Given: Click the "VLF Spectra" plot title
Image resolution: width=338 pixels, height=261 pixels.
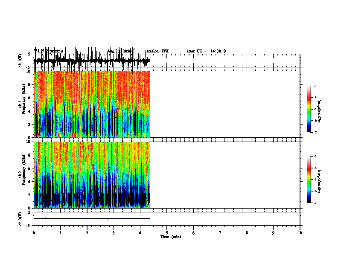Looking at the screenshot, I should point(48,51).
